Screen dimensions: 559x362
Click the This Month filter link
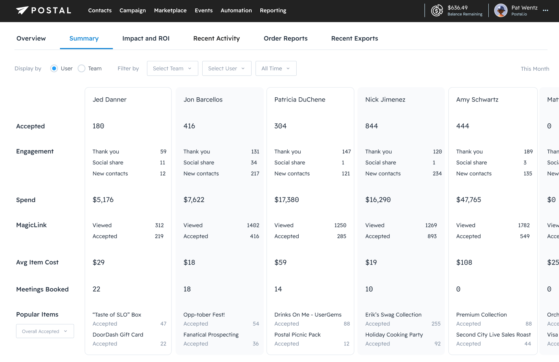pos(535,69)
